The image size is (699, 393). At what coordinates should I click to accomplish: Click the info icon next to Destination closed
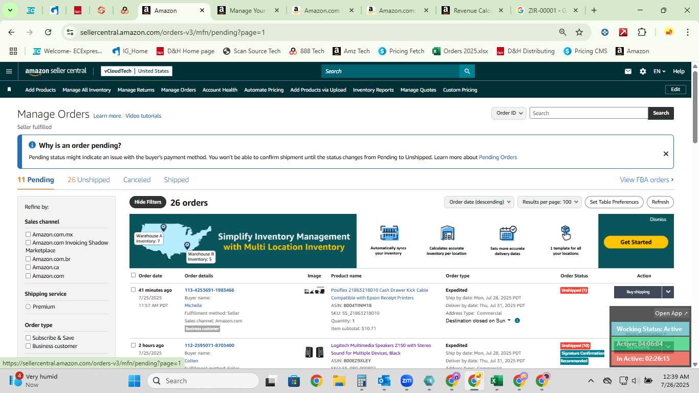pyautogui.click(x=517, y=321)
